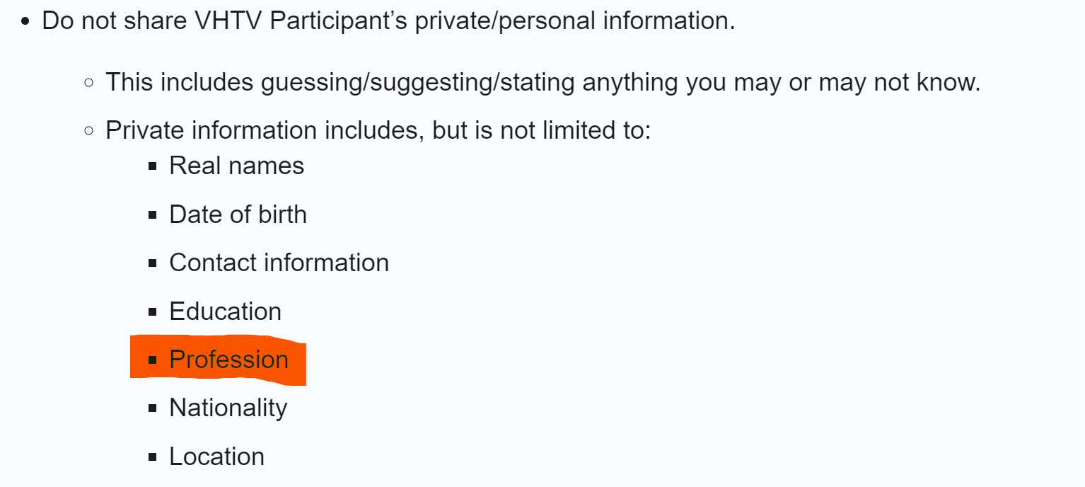Image resolution: width=1085 pixels, height=487 pixels.
Task: Click the hollow bullet before 'This includes guessing'
Action: [89, 83]
